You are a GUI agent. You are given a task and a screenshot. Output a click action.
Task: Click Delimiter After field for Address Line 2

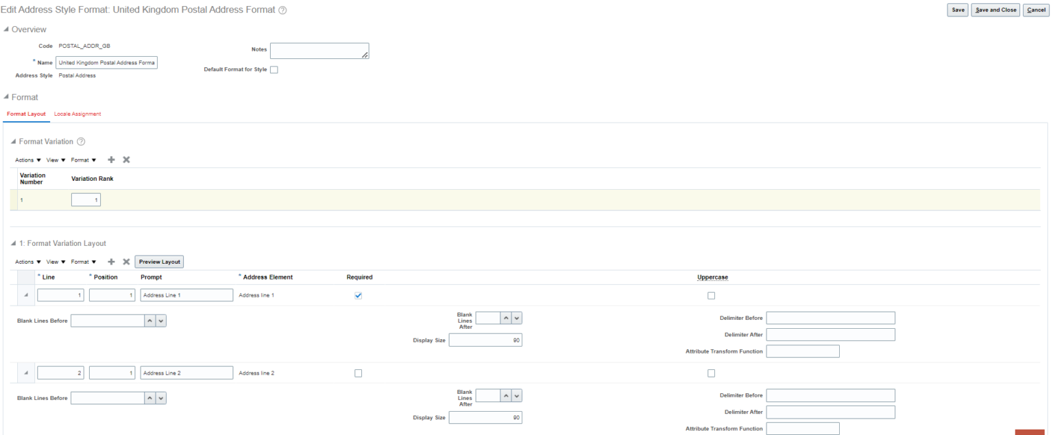pos(831,412)
